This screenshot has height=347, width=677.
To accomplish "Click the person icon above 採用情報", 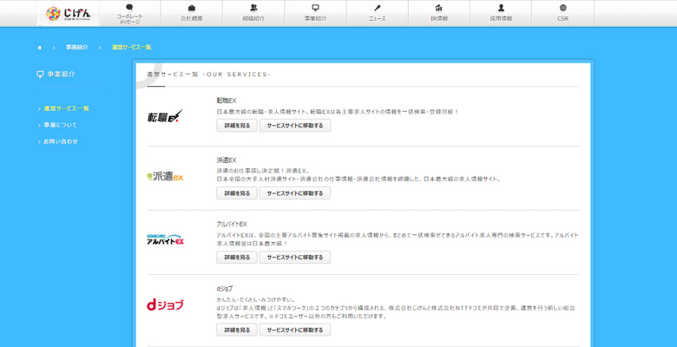I will pyautogui.click(x=501, y=8).
